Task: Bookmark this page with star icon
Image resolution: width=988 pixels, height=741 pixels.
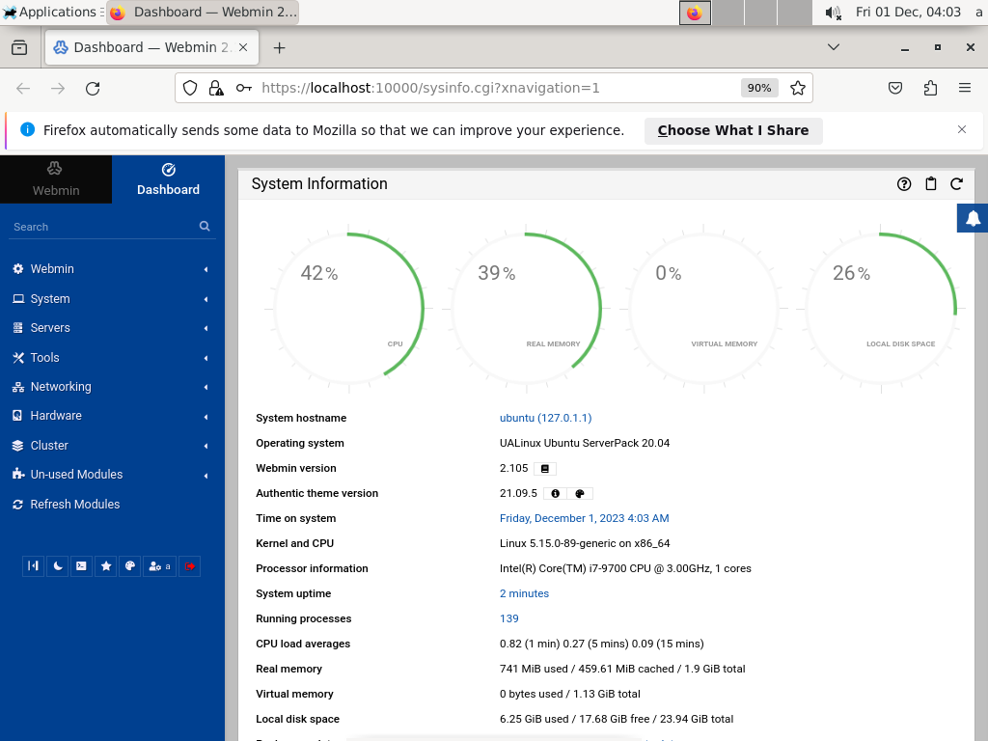Action: point(798,88)
